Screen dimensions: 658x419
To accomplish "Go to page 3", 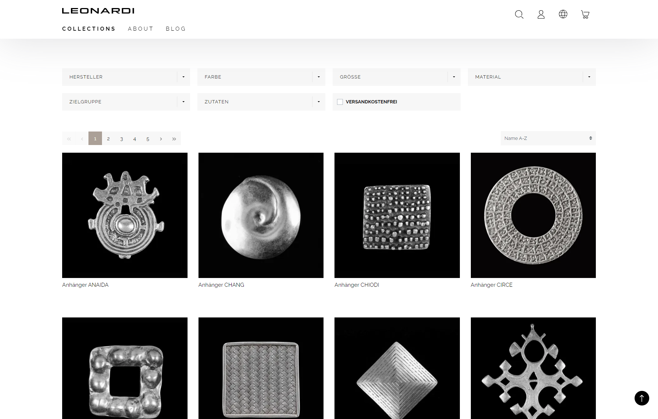I will click(x=121, y=138).
